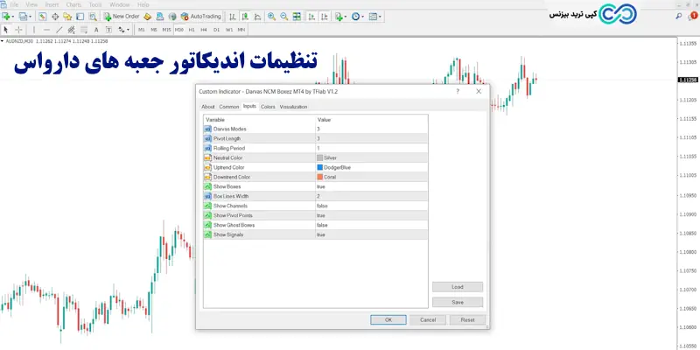
Task: Expand the Indicators dropdown arrow
Action: tap(346, 17)
